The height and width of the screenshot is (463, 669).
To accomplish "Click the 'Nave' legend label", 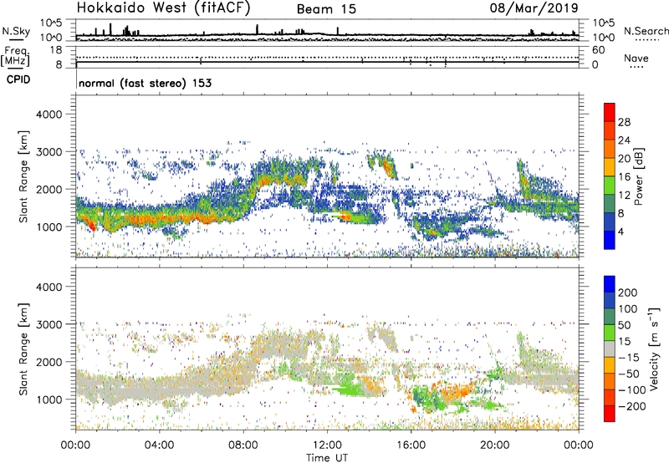I will pos(636,59).
